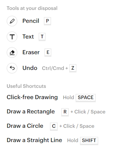Screen dimensions: 131x152
Task: Click the SHIFT key badge
Action: pyautogui.click(x=89, y=141)
